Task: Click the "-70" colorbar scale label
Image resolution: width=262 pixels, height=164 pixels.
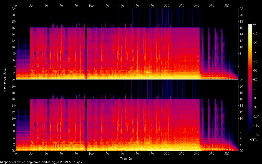Action: pos(255,89)
